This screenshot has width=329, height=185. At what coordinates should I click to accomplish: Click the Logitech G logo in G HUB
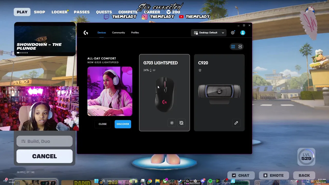86,33
